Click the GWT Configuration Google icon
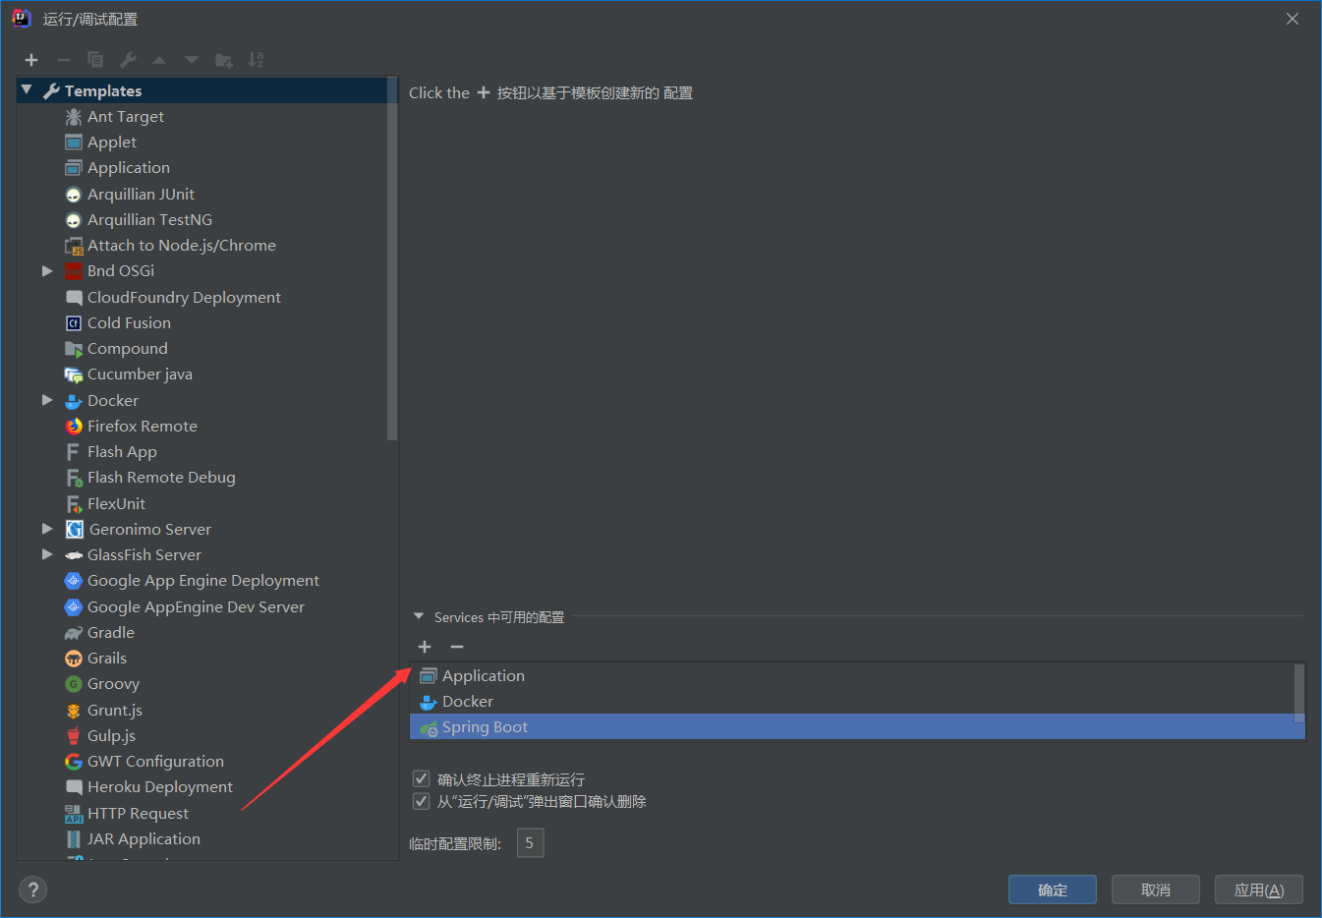The width and height of the screenshot is (1322, 918). pos(74,762)
